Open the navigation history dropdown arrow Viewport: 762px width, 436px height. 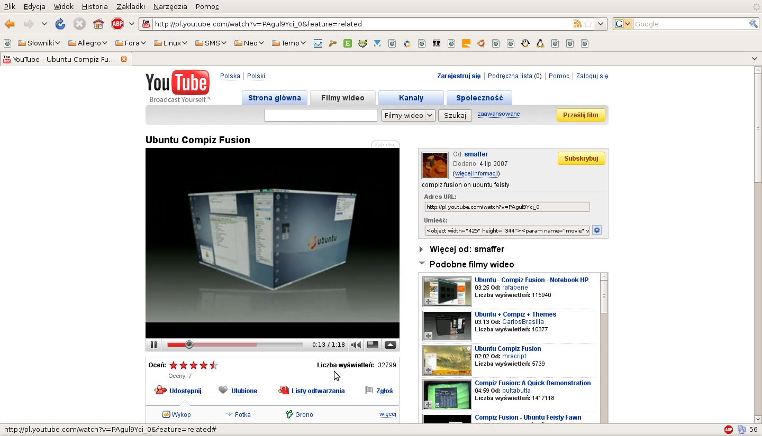pyautogui.click(x=44, y=24)
